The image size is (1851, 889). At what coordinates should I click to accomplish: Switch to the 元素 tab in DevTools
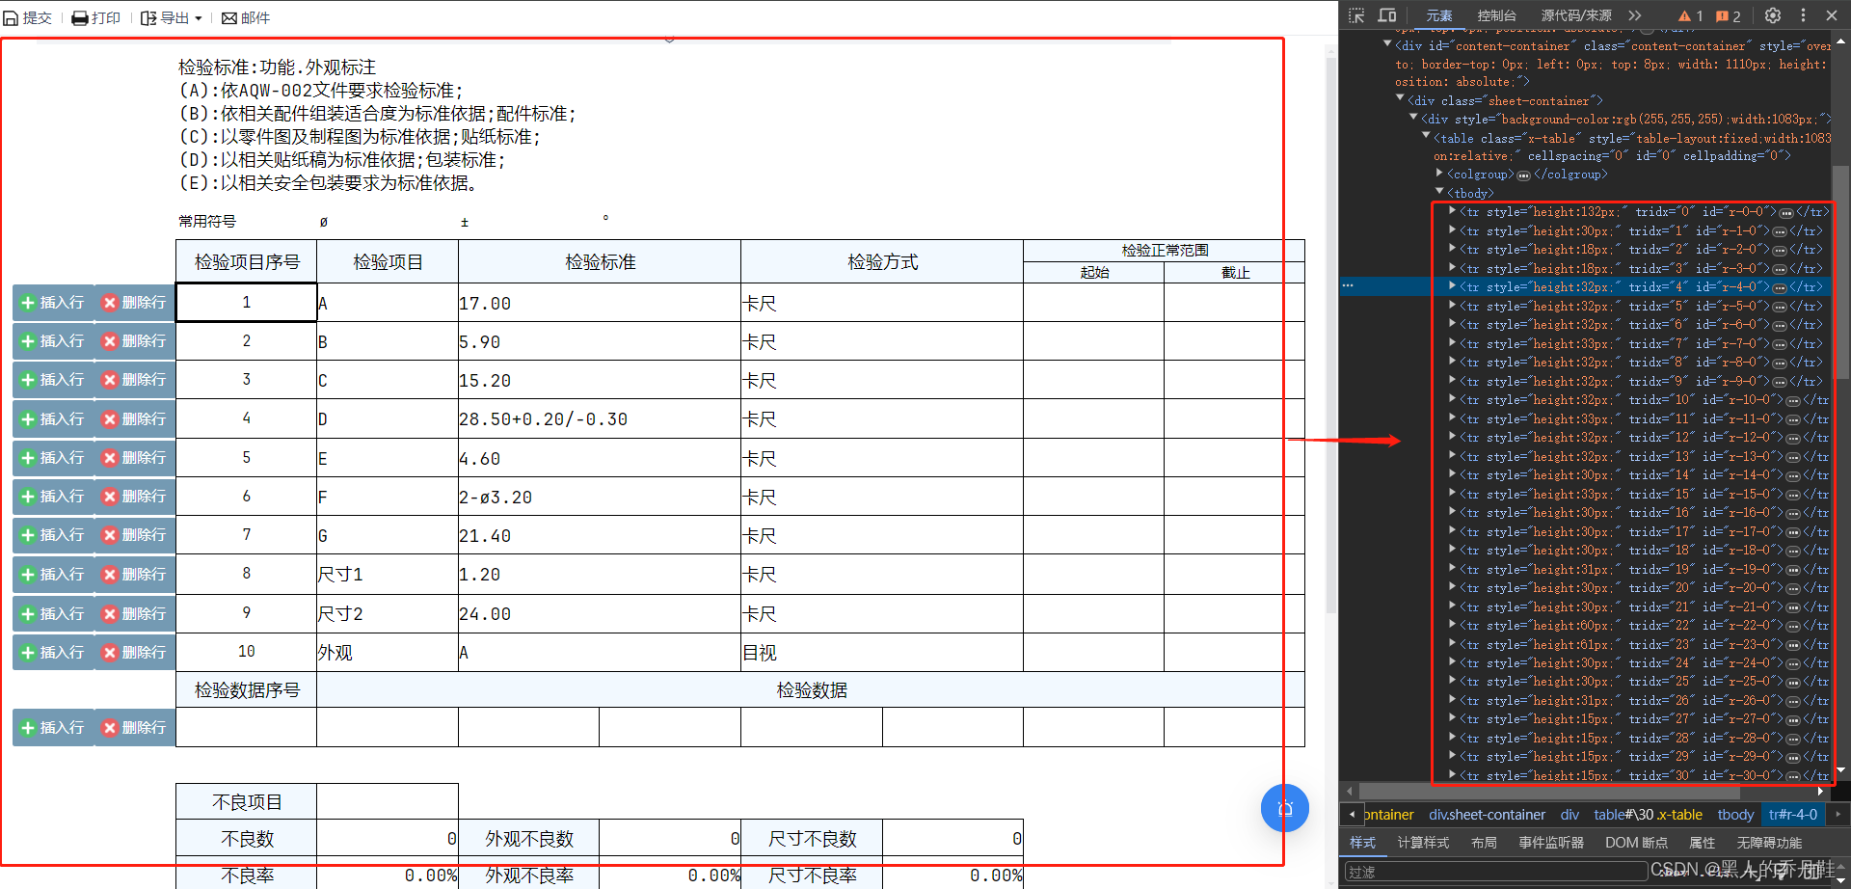tap(1439, 15)
